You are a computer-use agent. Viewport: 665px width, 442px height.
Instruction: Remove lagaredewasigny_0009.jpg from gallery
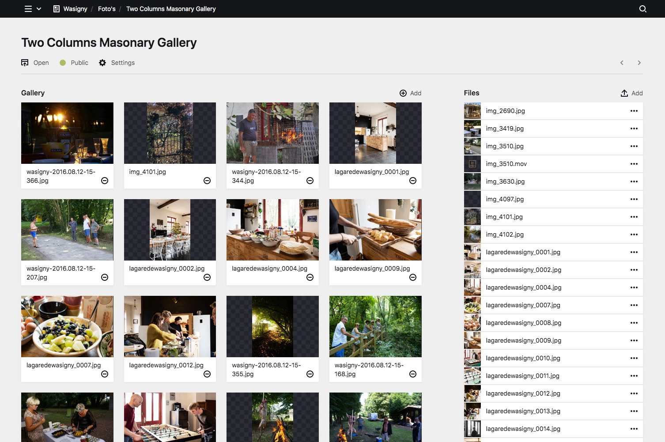click(x=413, y=277)
